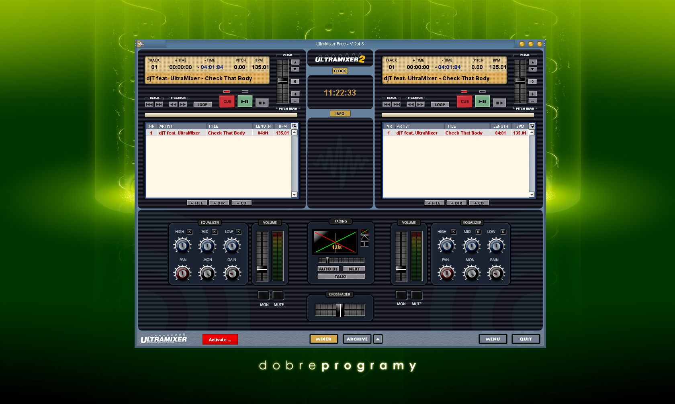Viewport: 675px width, 404px height.
Task: Mute the left channel
Action: coord(278,296)
